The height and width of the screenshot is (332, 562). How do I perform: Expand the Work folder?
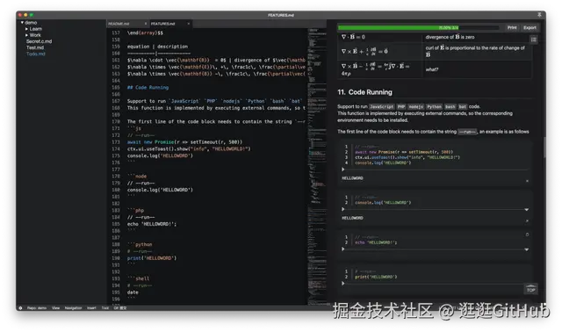tap(26, 35)
